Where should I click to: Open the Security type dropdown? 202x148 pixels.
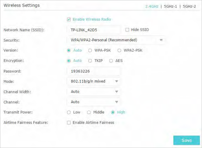pyautogui.click(x=116, y=40)
